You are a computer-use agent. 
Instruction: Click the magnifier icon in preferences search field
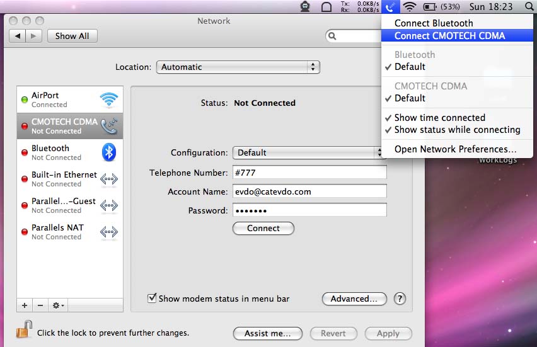pyautogui.click(x=332, y=36)
